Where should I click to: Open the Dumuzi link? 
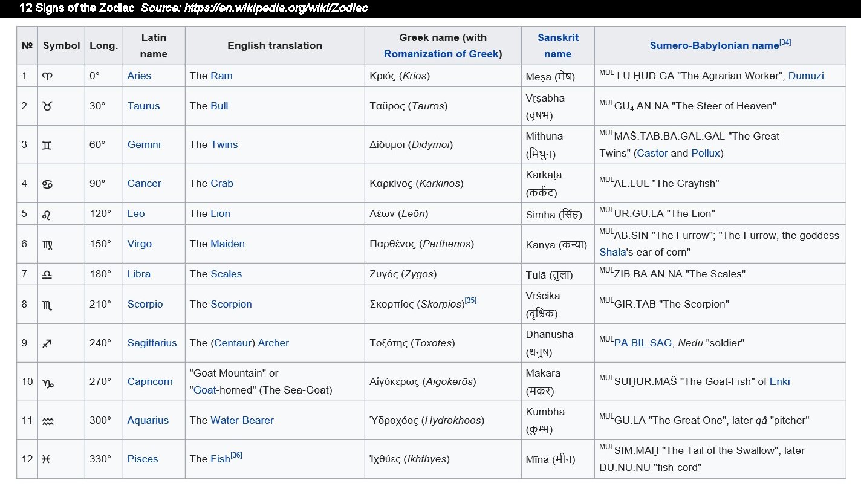click(806, 76)
